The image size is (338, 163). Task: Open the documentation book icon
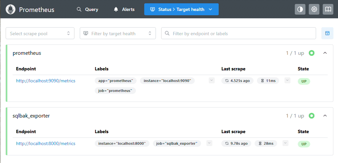tap(328, 9)
